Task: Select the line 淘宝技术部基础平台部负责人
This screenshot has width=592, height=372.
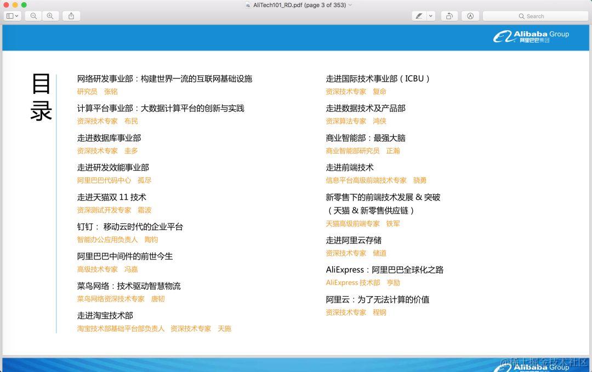Action: point(121,329)
